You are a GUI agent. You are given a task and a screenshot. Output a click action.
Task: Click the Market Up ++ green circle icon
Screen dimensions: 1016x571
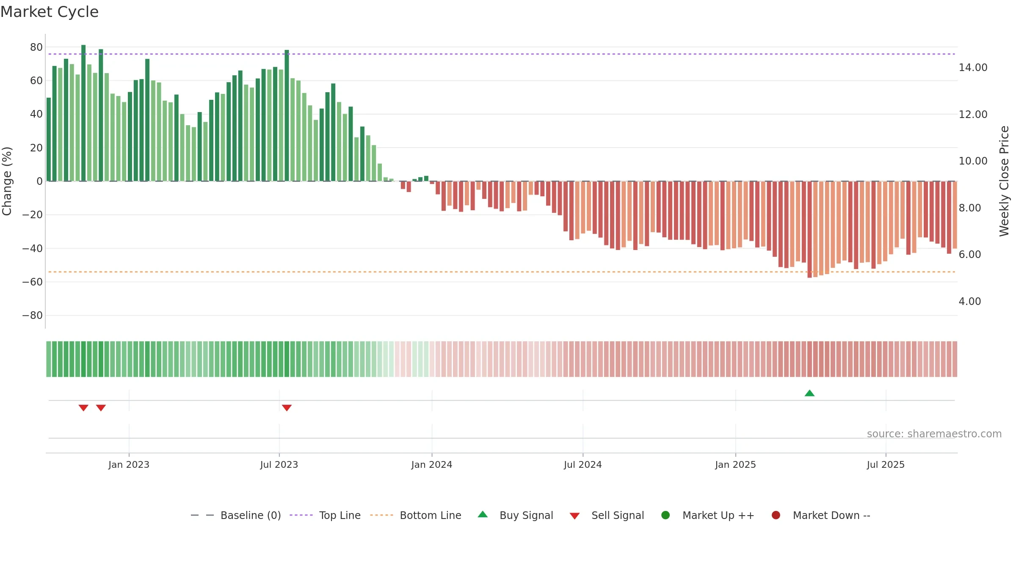coord(665,515)
